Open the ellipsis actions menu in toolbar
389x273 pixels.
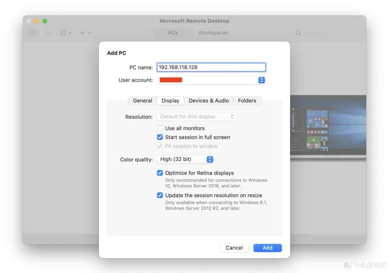point(66,33)
